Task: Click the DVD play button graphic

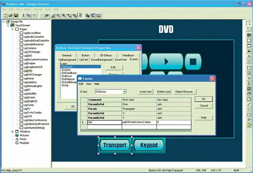Action: [x=166, y=62]
